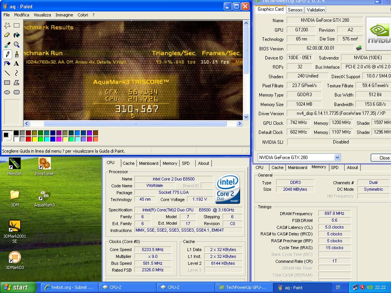Screen dimensions: 391x293
Task: Open the File menu in Paint
Action: point(6,15)
